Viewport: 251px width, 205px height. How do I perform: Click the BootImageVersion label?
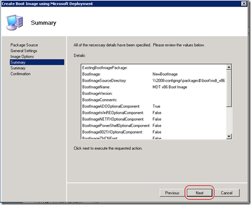coord(97,93)
